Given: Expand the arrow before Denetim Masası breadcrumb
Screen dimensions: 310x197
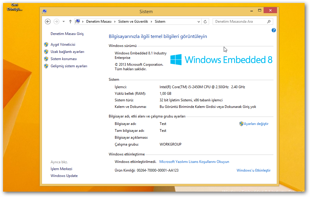Looking at the screenshot, I should point(83,22).
